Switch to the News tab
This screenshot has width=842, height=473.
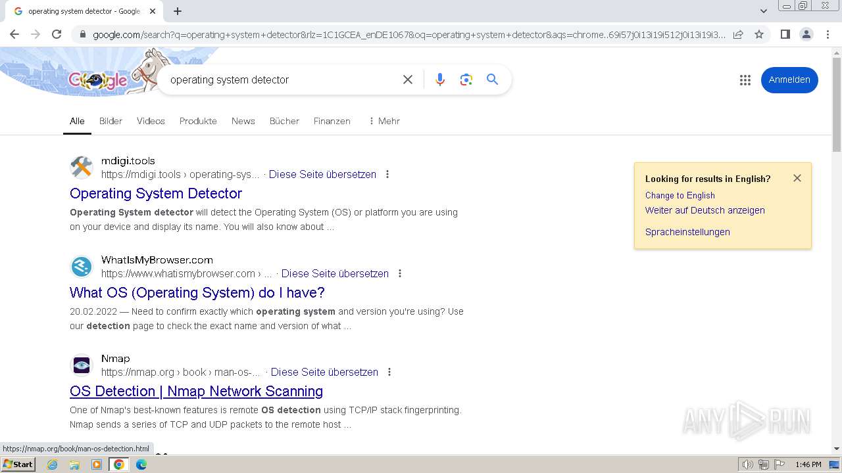pyautogui.click(x=243, y=121)
